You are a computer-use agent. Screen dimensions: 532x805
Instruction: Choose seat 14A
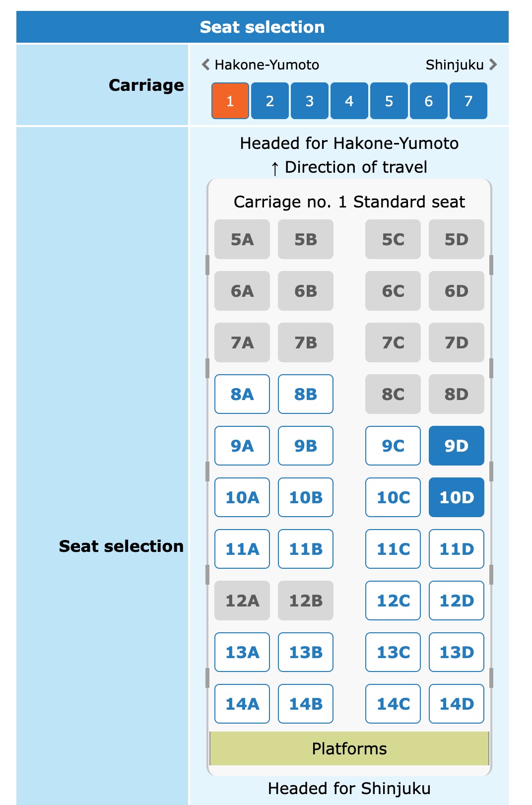(x=242, y=703)
